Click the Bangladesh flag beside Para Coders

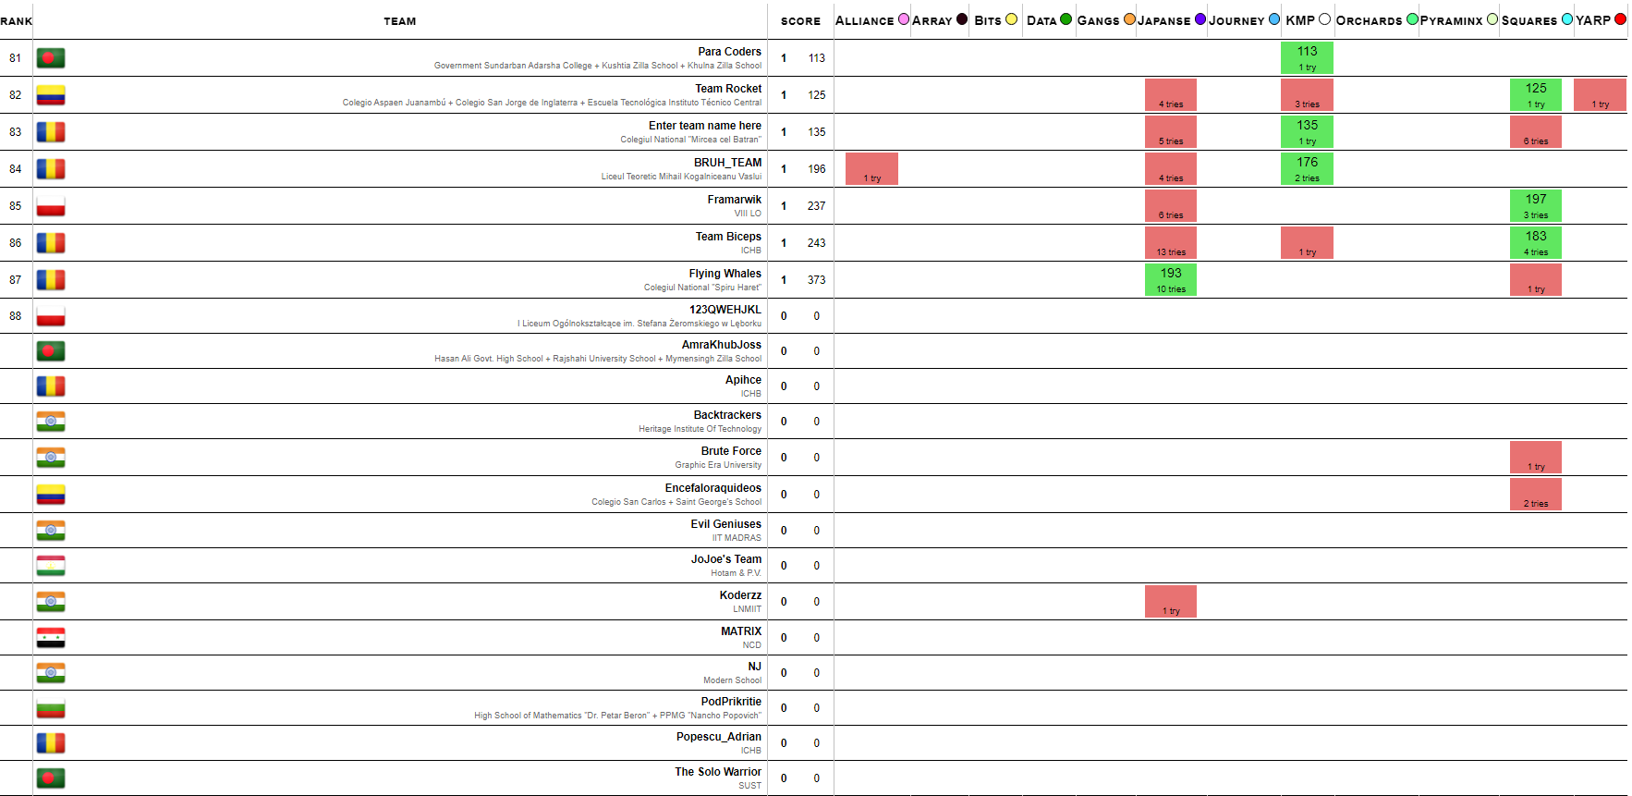[x=51, y=58]
